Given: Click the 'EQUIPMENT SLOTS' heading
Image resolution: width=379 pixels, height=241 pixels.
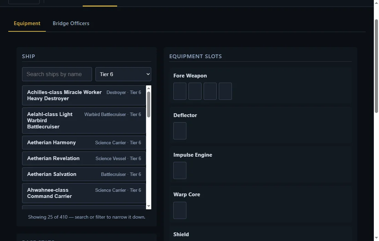Looking at the screenshot, I should pos(195,56).
